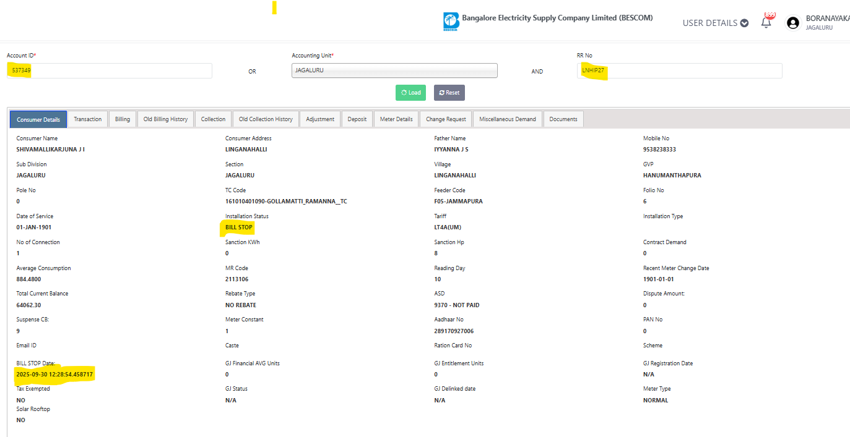Click GVP value HANUMANTHAPURA

[x=672, y=176]
